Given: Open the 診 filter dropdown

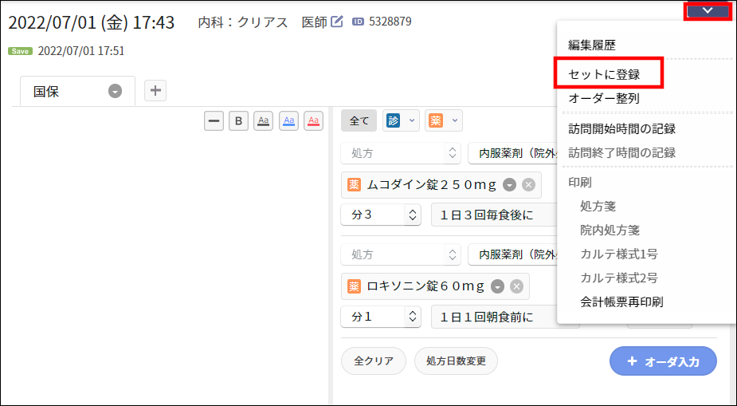Looking at the screenshot, I should tap(401, 121).
